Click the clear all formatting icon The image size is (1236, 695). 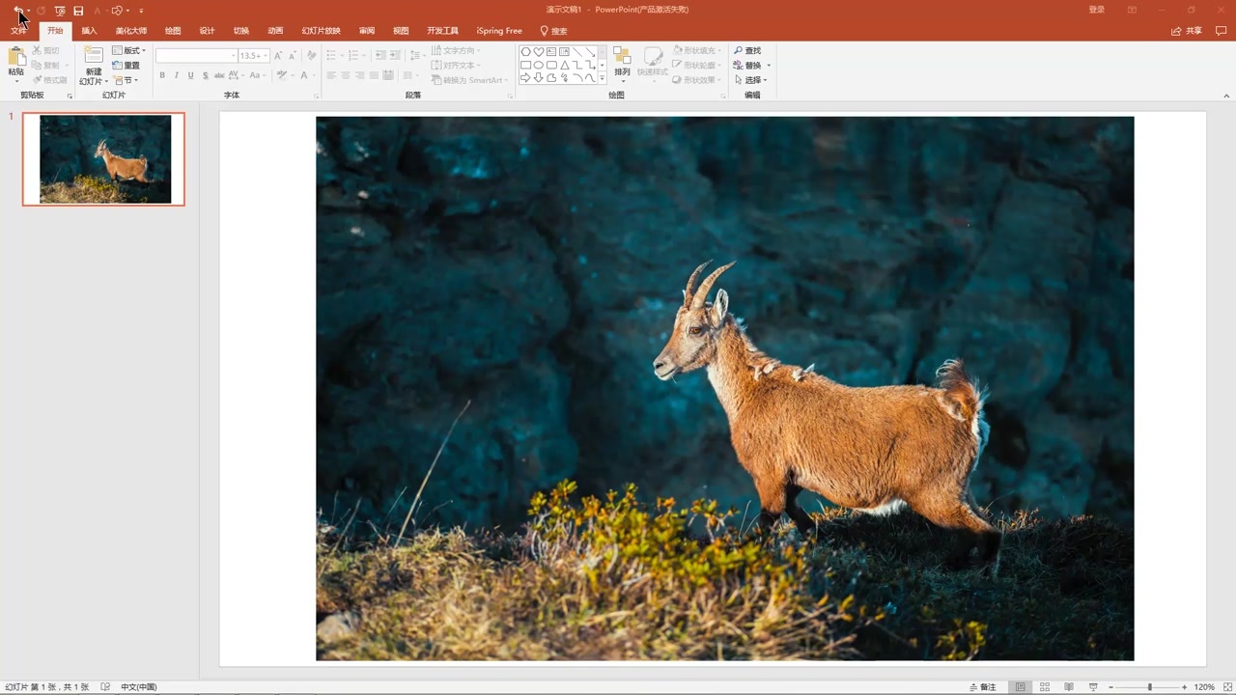point(311,56)
